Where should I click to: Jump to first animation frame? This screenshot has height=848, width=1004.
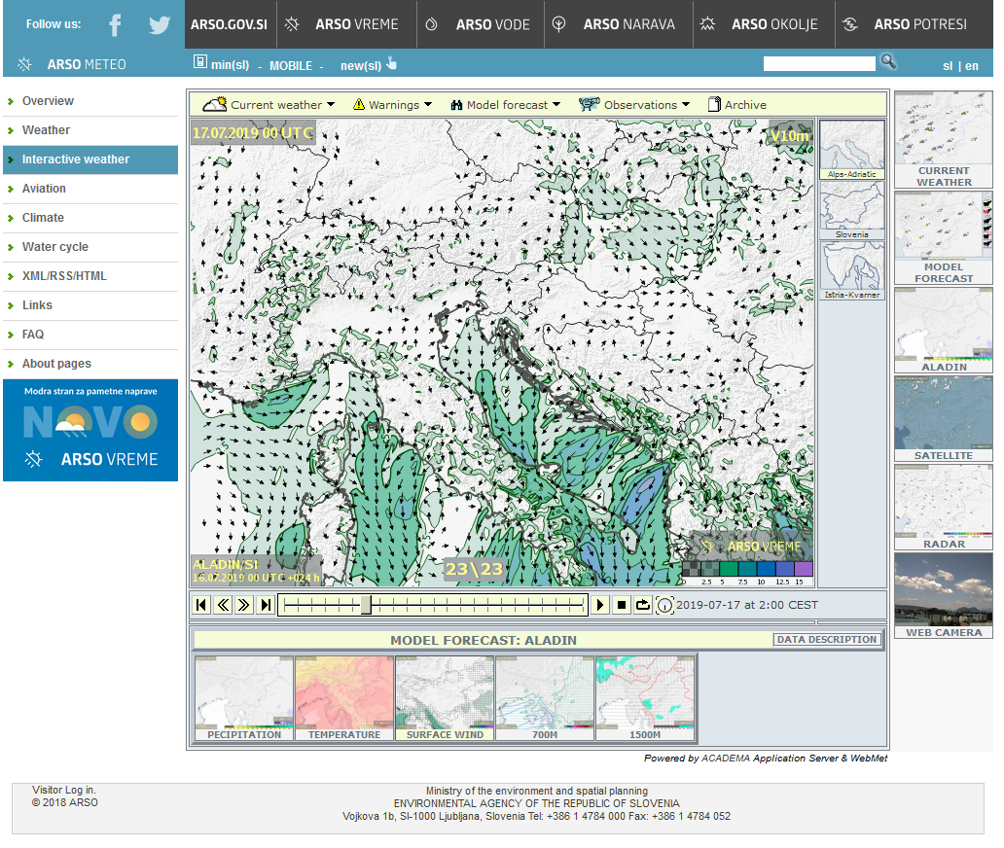coord(201,605)
